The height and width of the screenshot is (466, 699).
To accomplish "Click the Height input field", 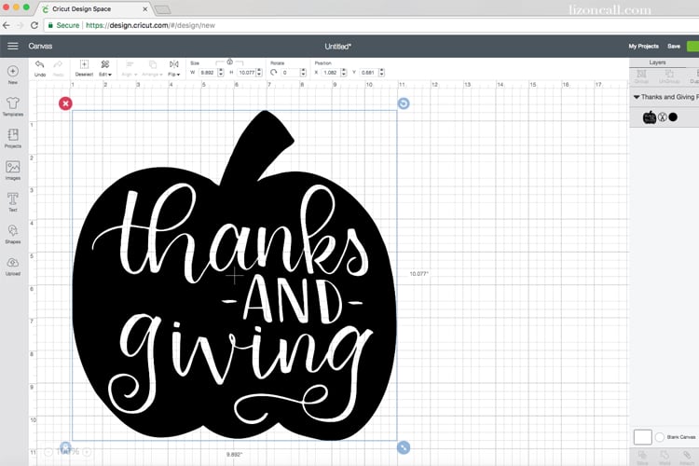I will coord(247,73).
